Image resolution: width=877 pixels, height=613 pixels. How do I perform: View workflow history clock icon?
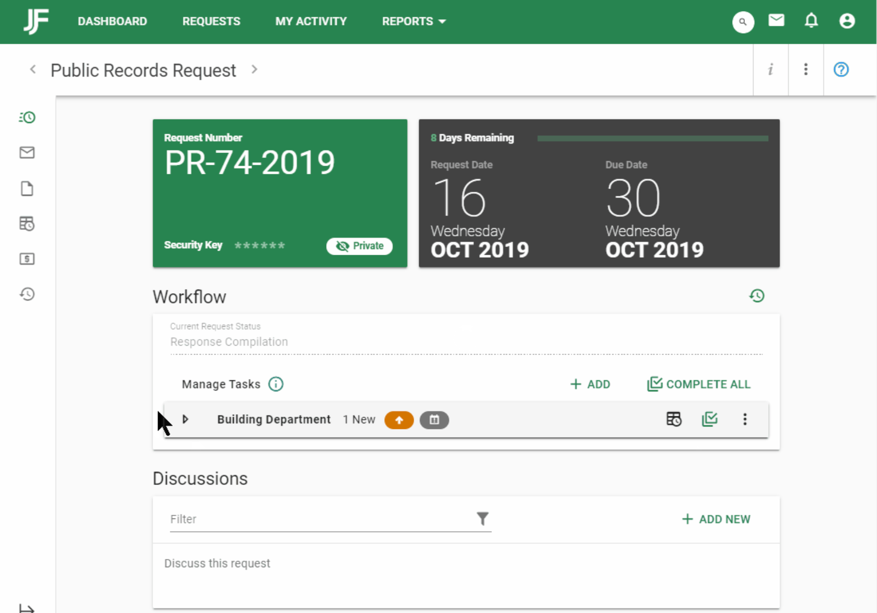[x=757, y=296]
